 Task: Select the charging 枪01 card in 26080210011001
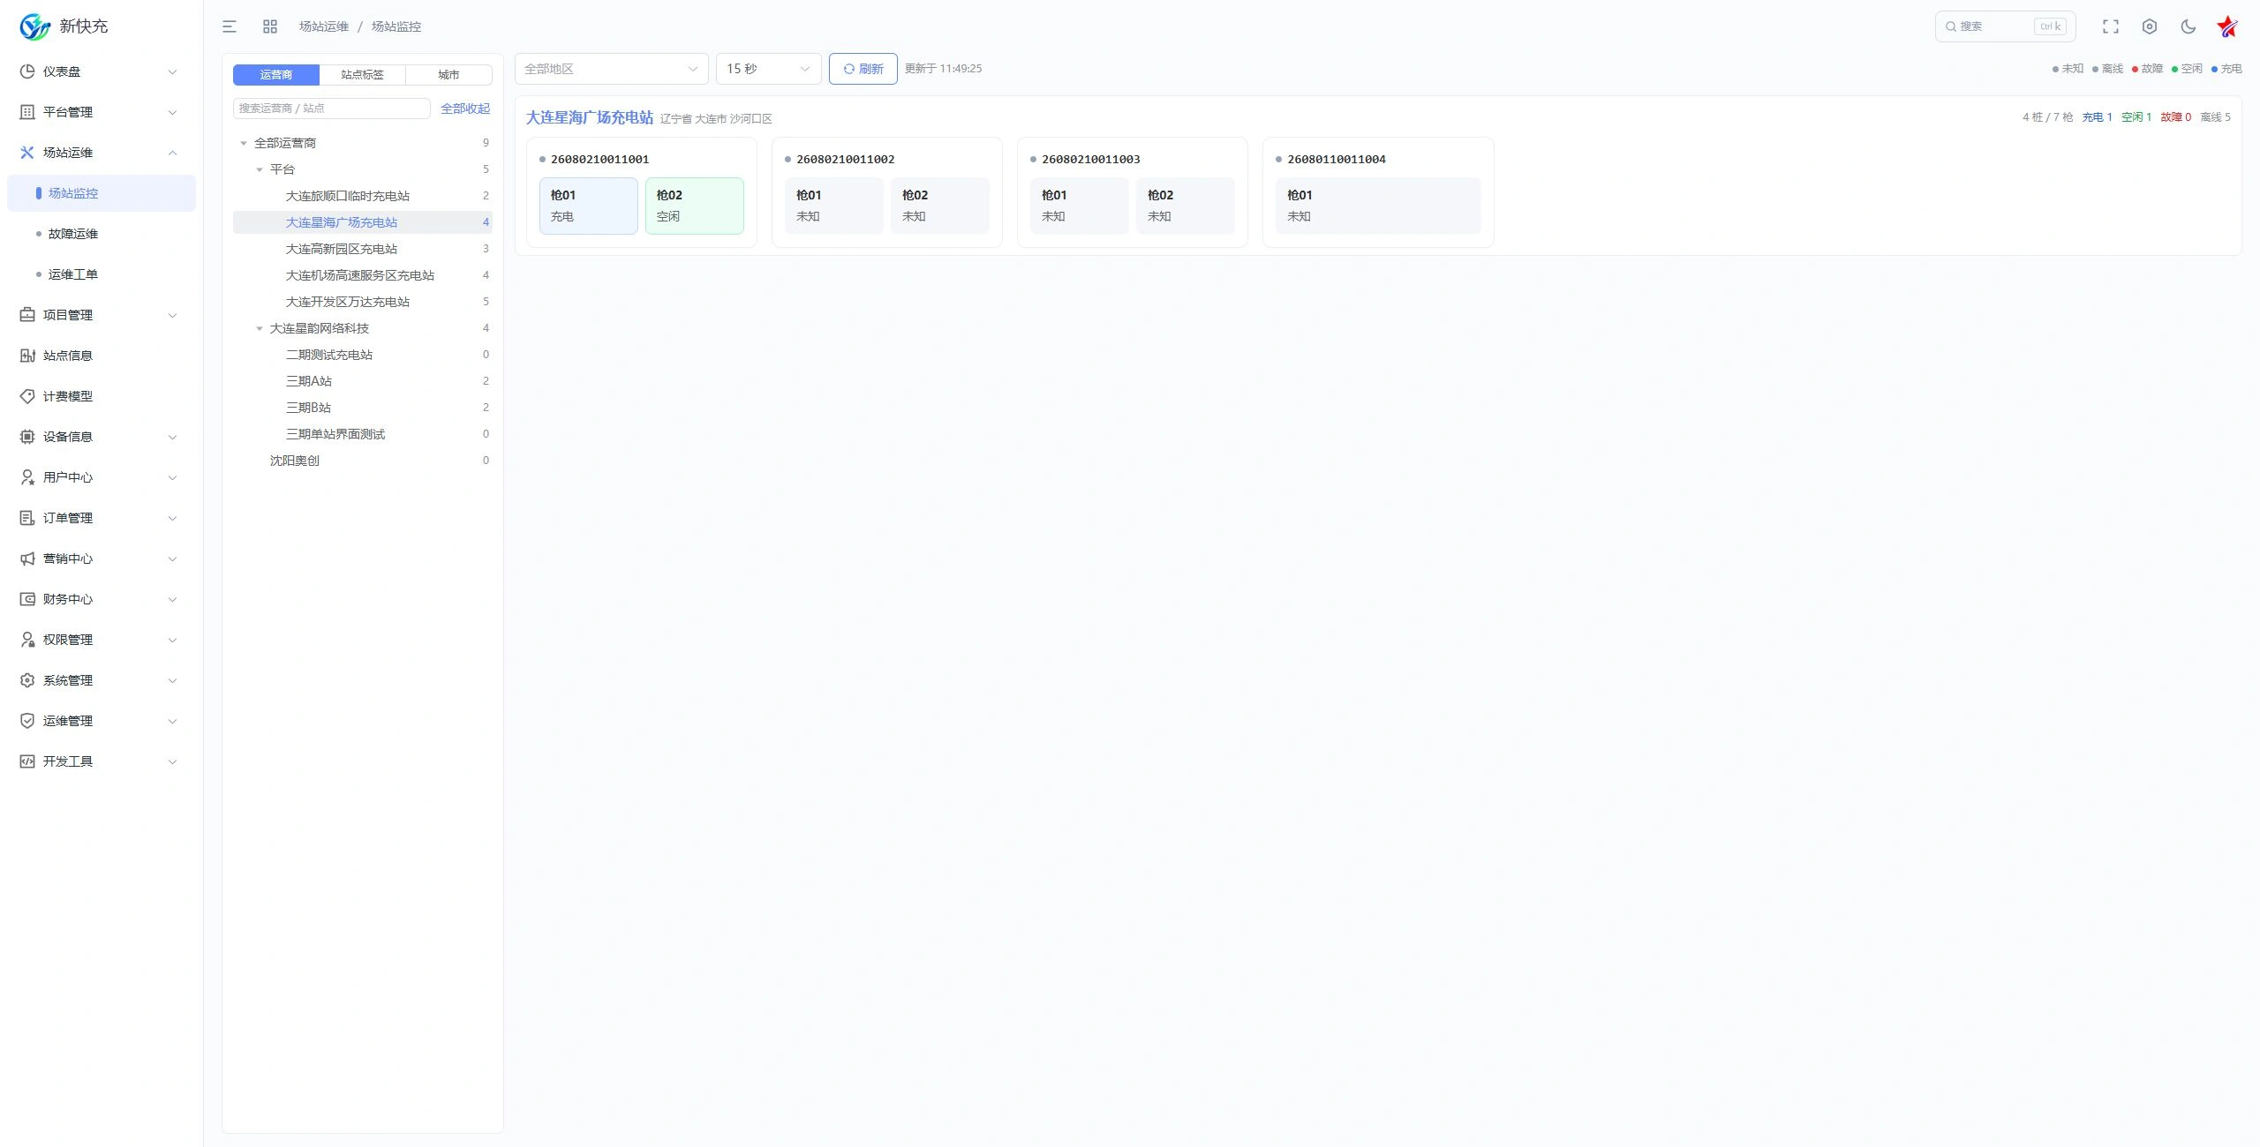589,206
